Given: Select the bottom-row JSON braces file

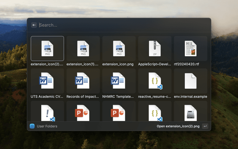Looking at the screenshot, I should (154, 112).
